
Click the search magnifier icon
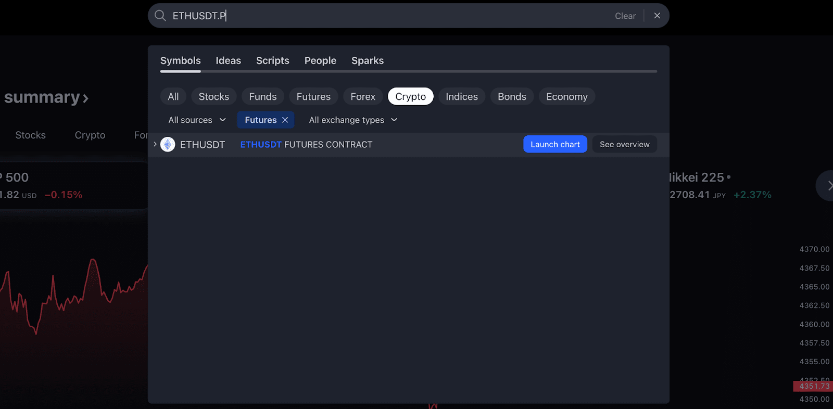point(160,16)
